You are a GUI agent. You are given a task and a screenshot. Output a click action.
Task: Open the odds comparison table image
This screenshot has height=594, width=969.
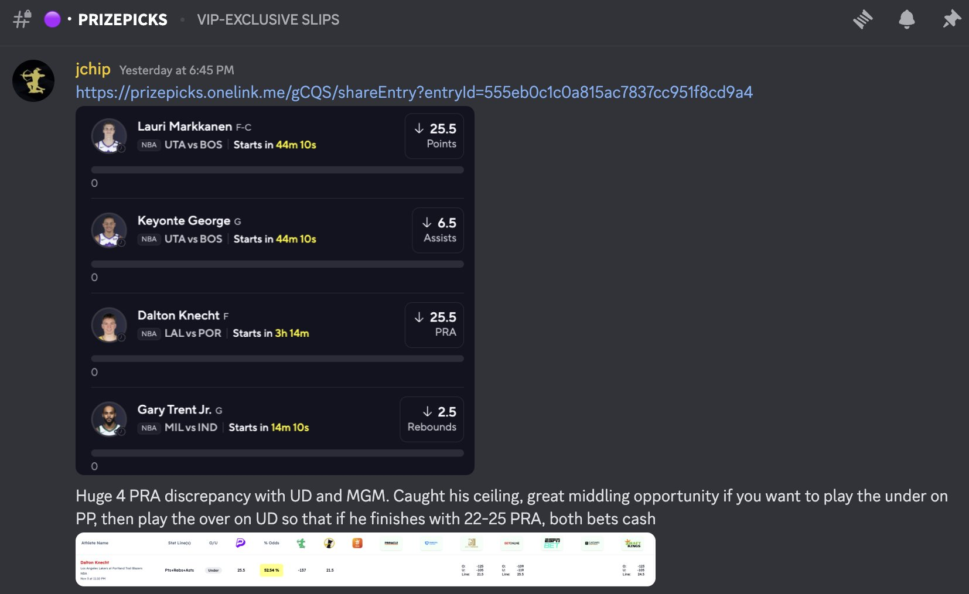[x=365, y=559]
